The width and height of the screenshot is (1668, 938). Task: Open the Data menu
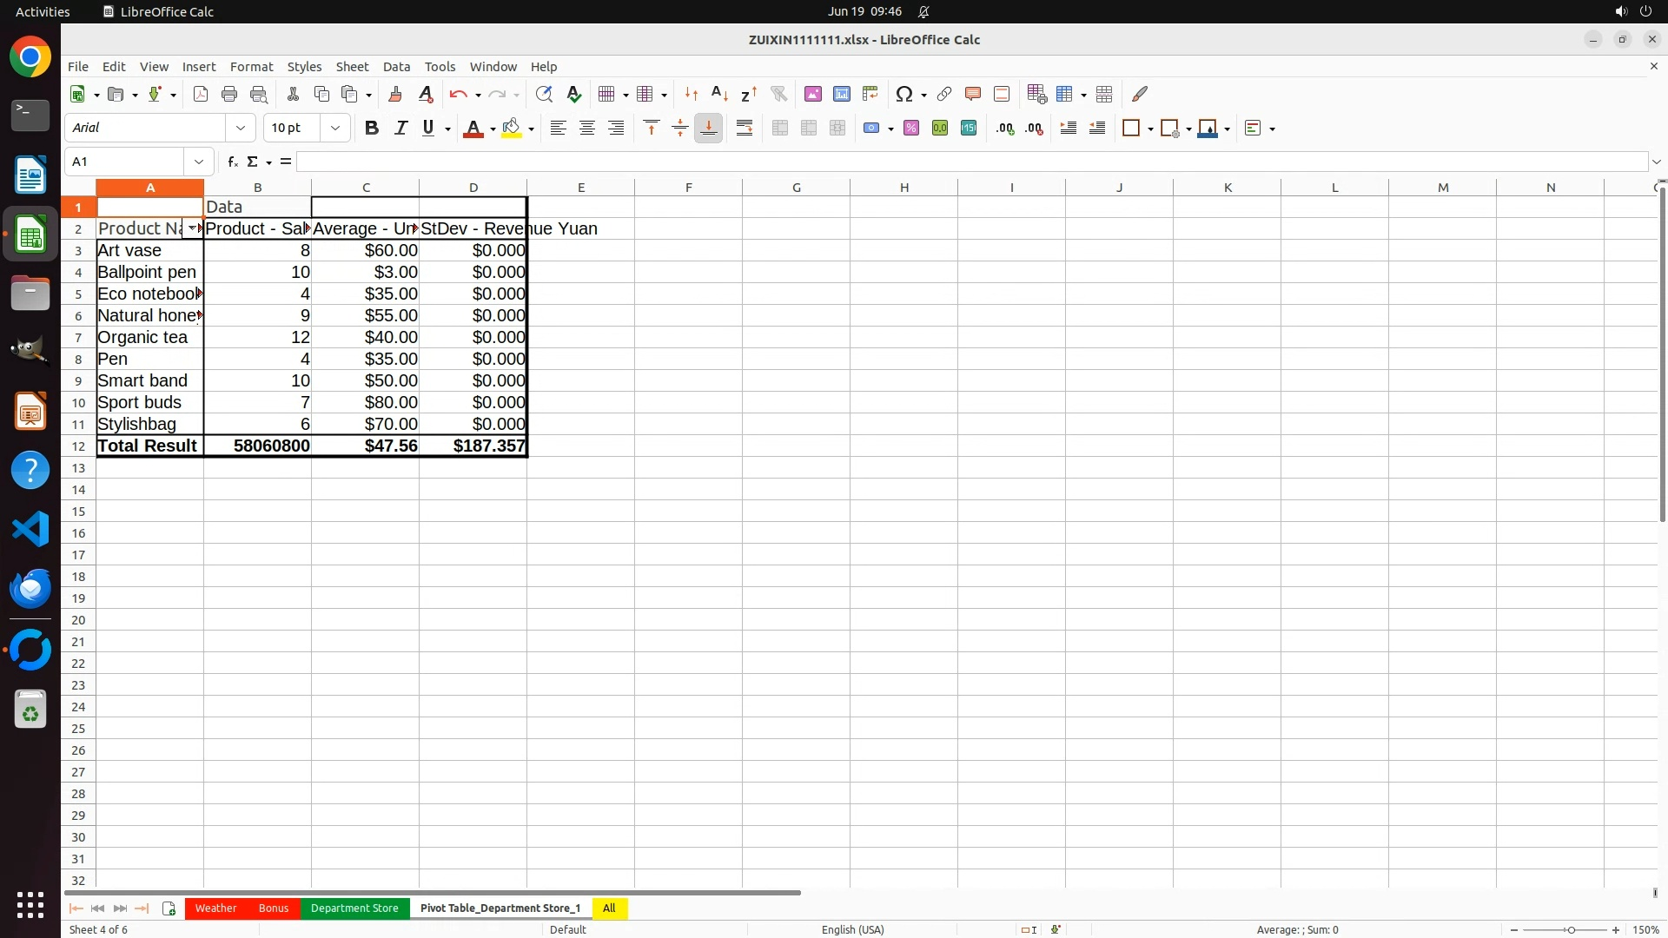click(396, 67)
